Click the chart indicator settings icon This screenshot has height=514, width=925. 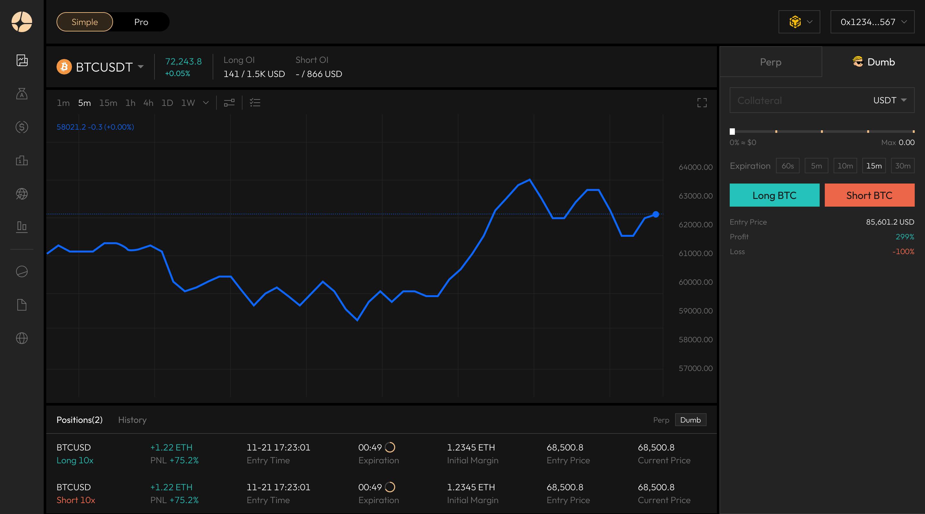[229, 103]
